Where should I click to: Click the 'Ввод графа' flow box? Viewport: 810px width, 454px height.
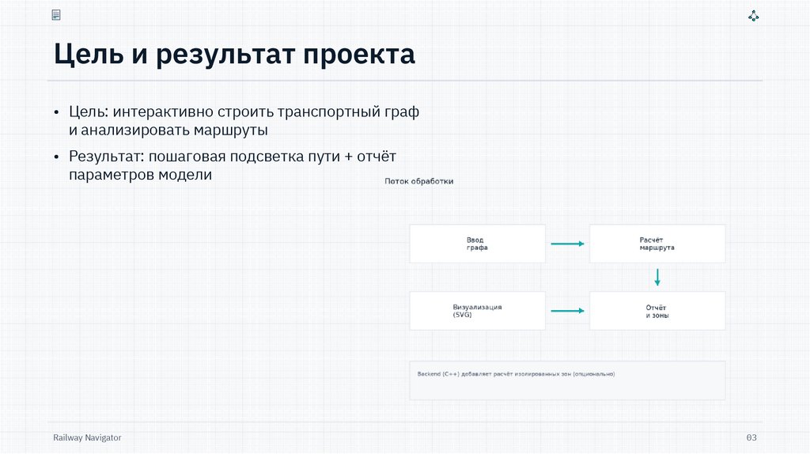coord(477,244)
